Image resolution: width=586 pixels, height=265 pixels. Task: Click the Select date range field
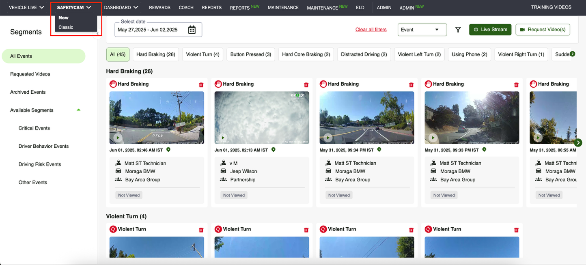tap(158, 30)
